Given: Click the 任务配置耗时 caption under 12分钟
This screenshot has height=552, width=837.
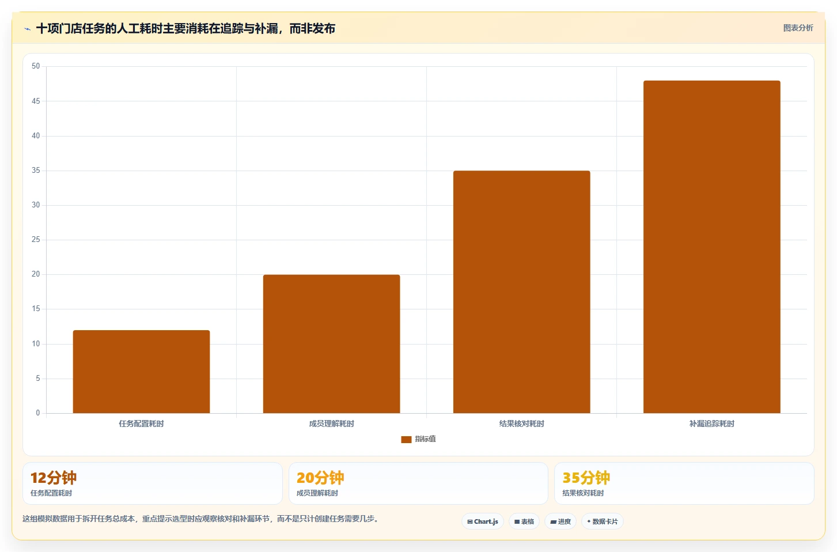Looking at the screenshot, I should (x=51, y=493).
